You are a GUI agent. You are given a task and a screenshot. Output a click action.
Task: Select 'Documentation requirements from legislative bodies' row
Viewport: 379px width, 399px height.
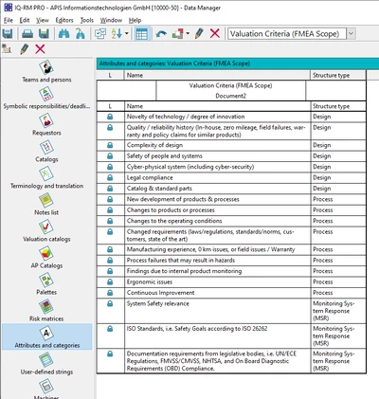pyautogui.click(x=231, y=361)
